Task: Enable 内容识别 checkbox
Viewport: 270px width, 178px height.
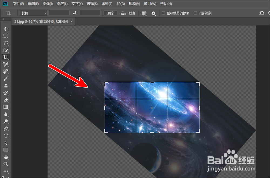Action: pos(195,13)
